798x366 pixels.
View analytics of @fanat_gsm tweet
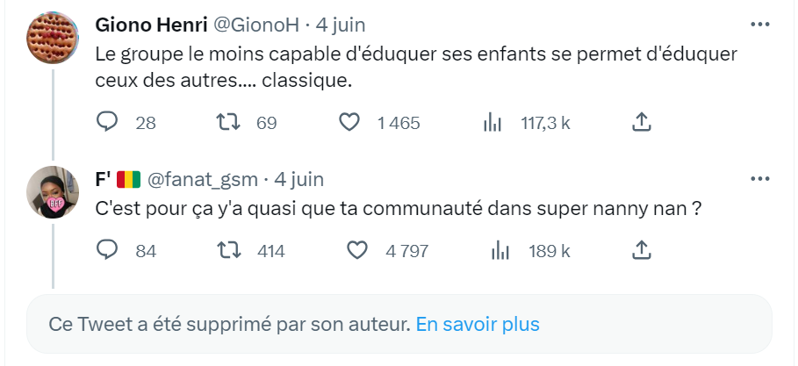(500, 251)
